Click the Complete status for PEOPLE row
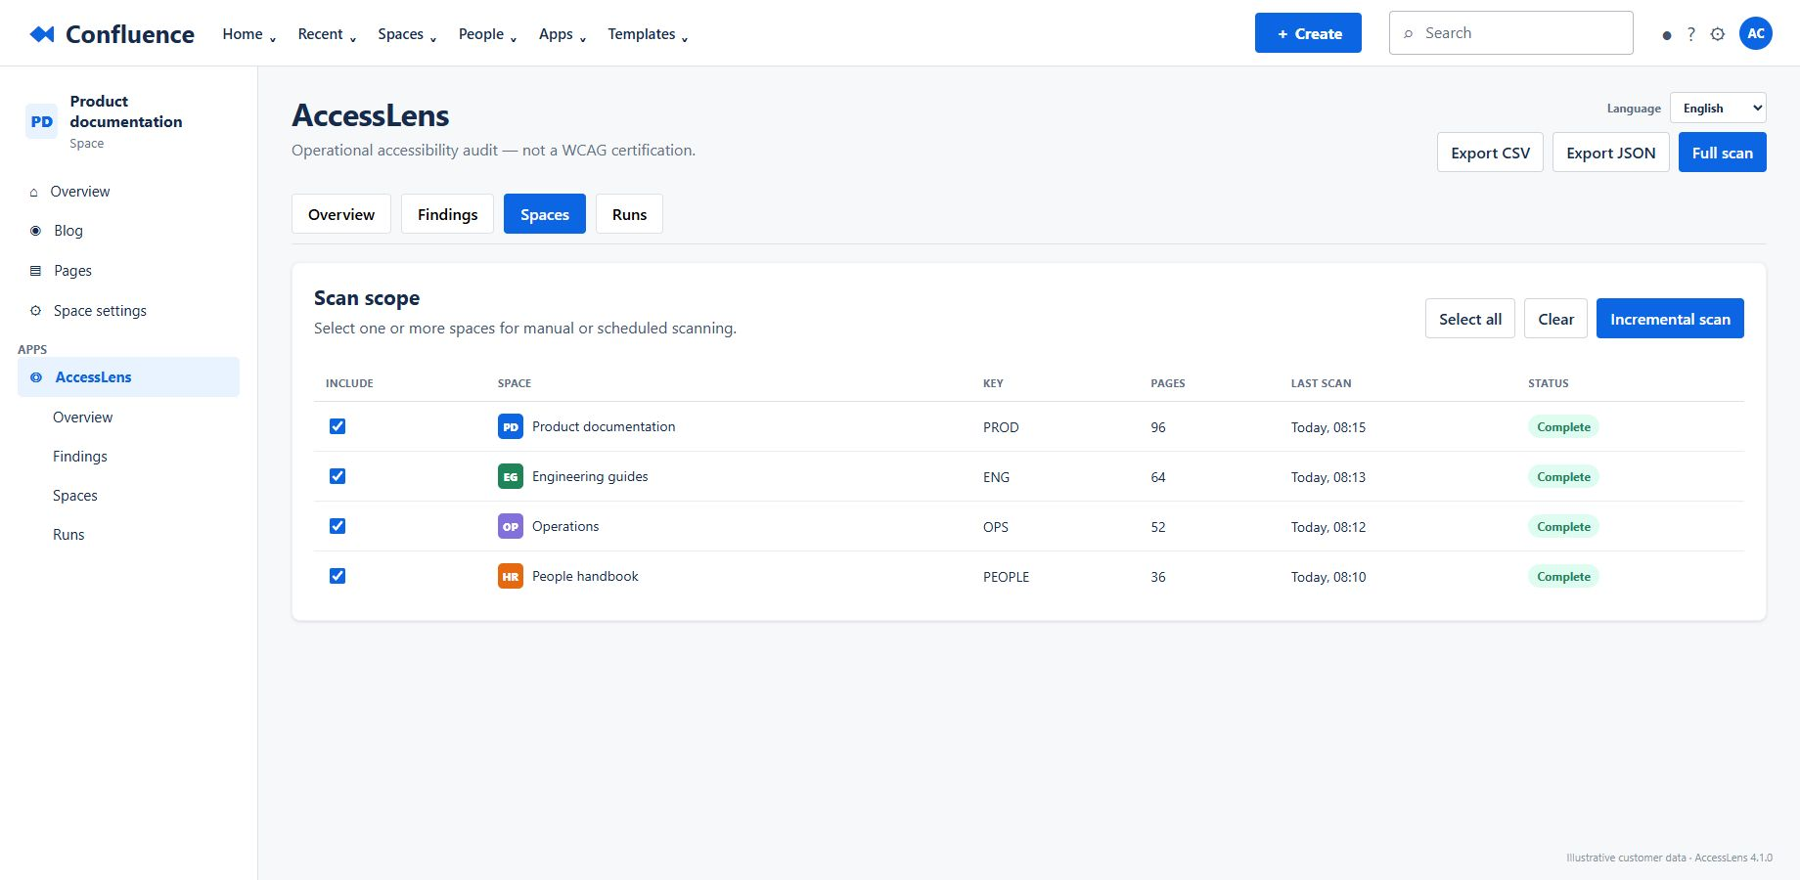 point(1563,576)
